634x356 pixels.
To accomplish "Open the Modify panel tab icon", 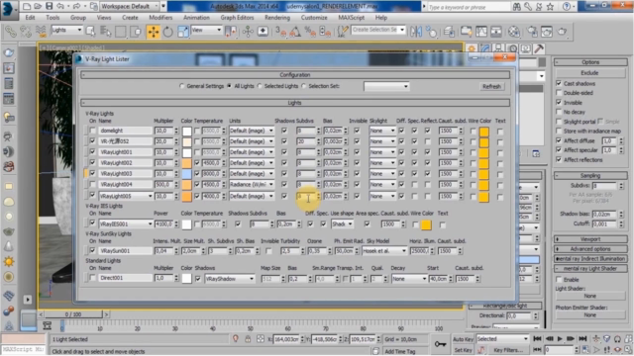I will pyautogui.click(x=485, y=48).
